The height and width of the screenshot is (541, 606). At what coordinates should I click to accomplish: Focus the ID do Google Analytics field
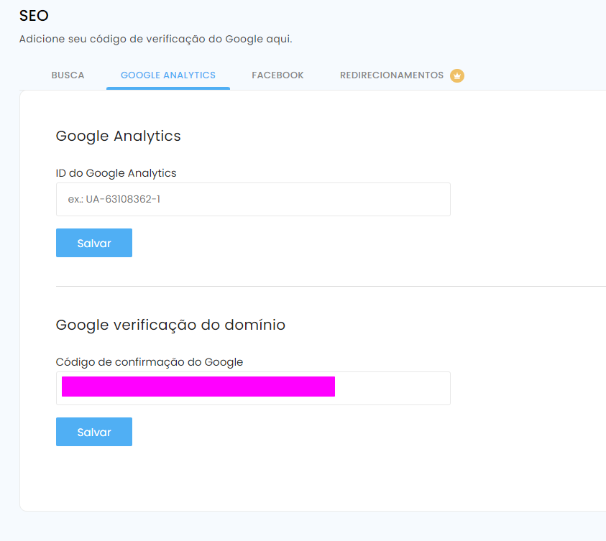[x=253, y=199]
